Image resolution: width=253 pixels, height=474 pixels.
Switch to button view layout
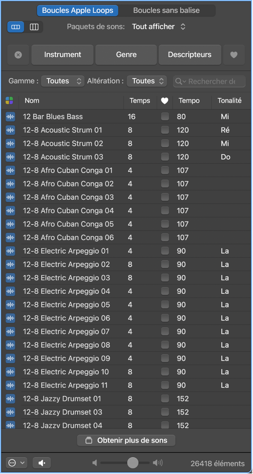pyautogui.click(x=16, y=27)
